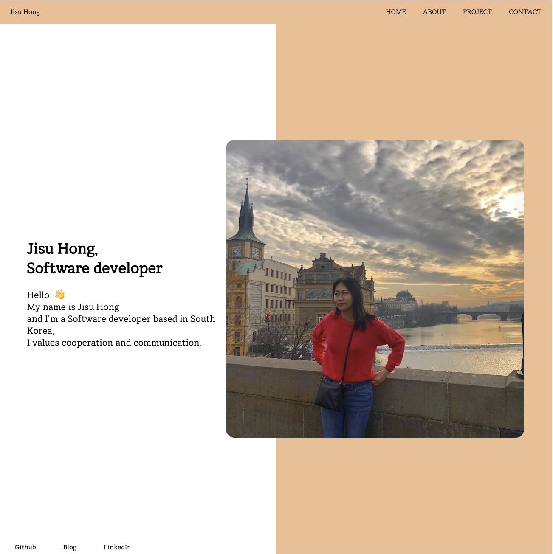Open the LinkedIn profile link

tap(117, 547)
